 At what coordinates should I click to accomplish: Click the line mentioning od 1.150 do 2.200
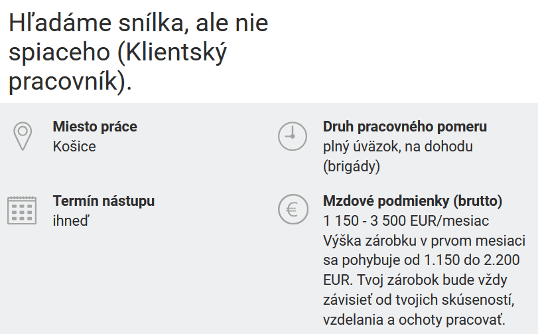[421, 259]
